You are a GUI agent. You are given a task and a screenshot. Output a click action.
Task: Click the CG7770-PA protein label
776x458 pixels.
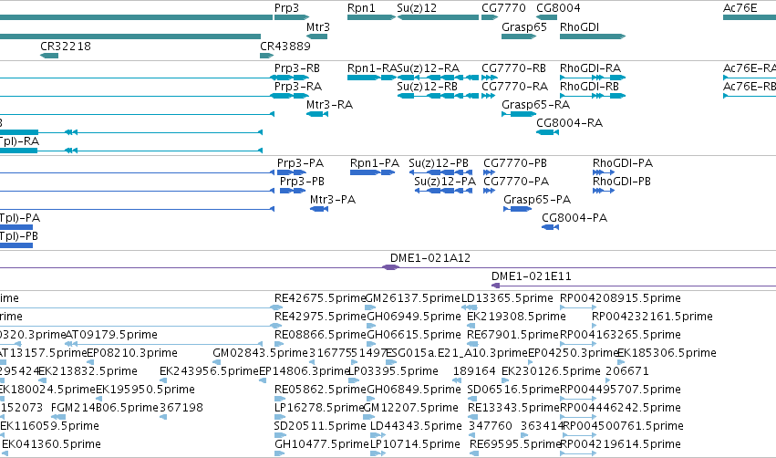coord(516,182)
